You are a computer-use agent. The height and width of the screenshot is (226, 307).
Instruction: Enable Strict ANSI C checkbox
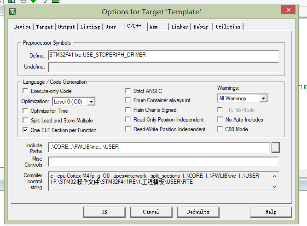click(128, 91)
